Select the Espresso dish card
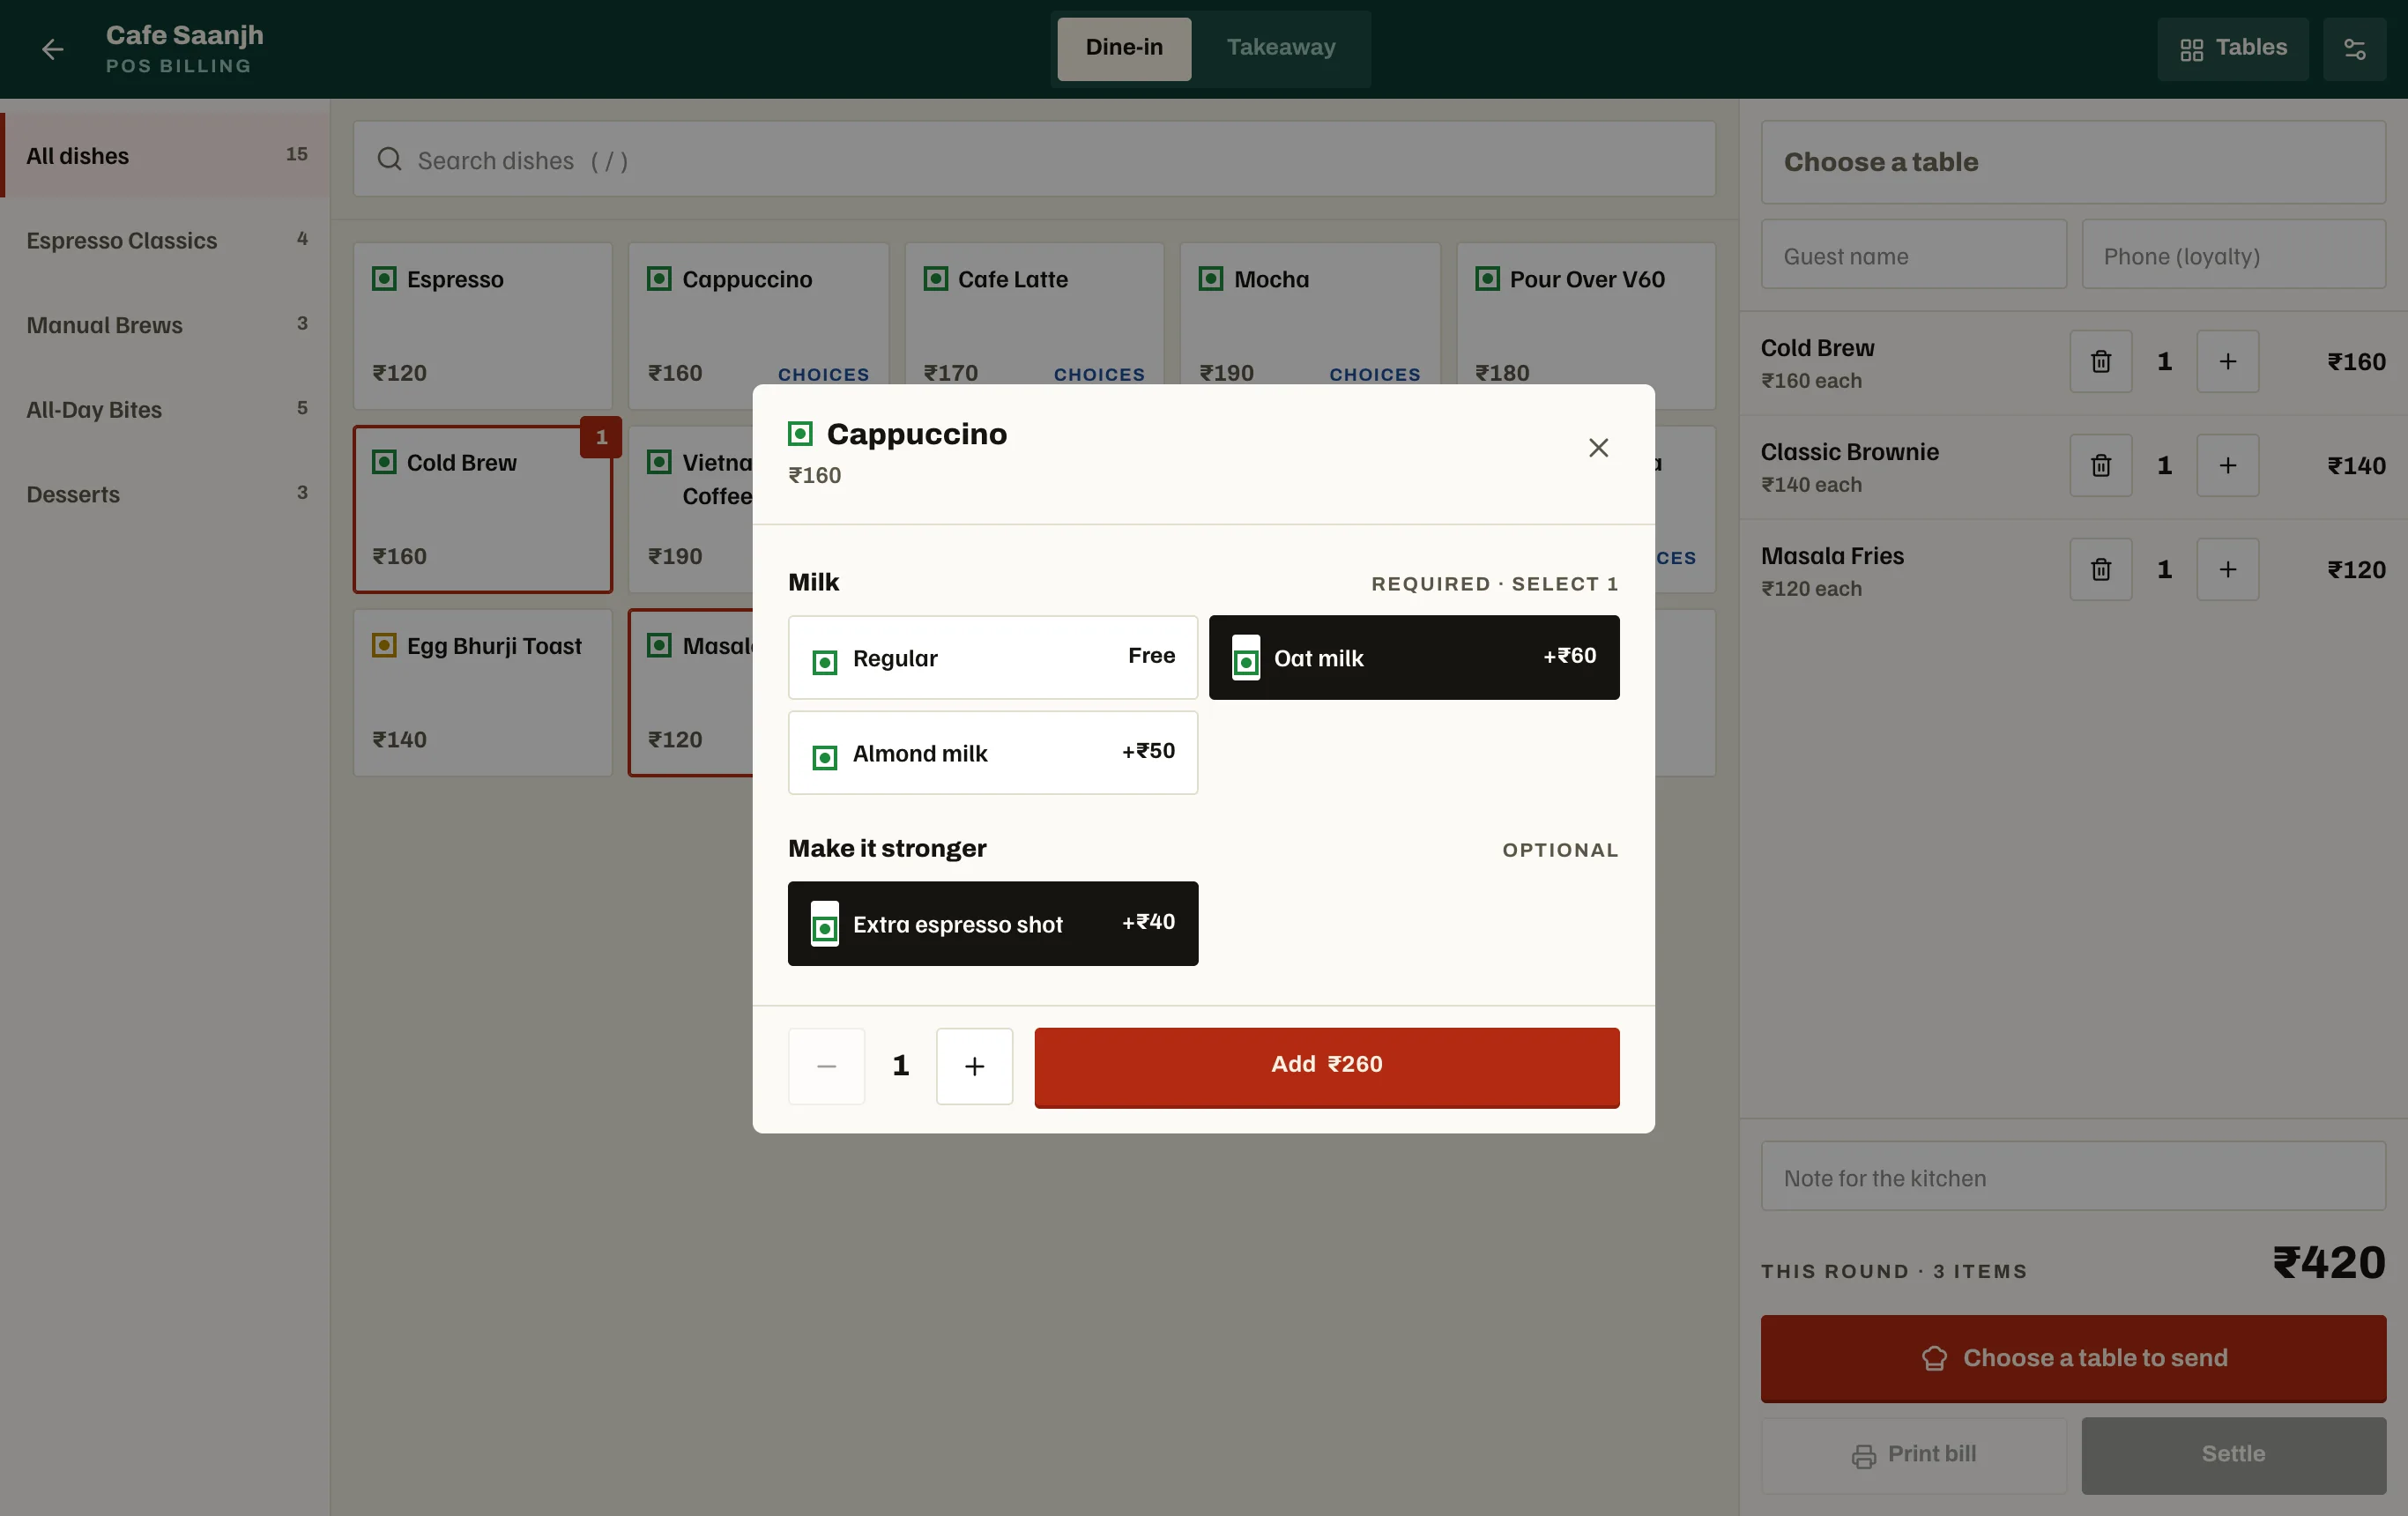This screenshot has width=2408, height=1516. point(482,325)
